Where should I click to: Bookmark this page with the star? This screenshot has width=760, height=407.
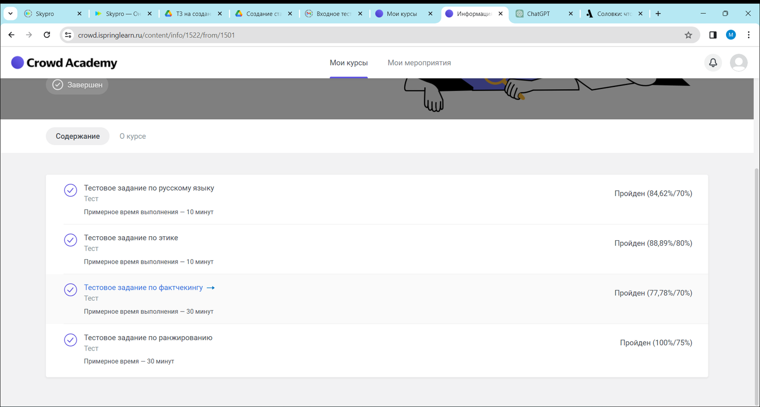click(x=688, y=35)
